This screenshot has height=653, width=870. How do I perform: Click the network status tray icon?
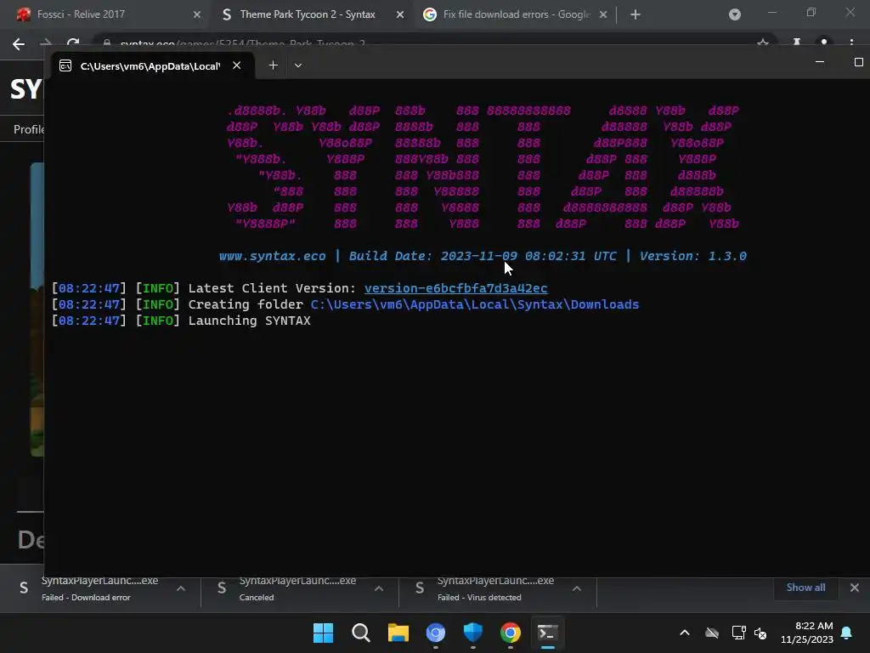[738, 633]
